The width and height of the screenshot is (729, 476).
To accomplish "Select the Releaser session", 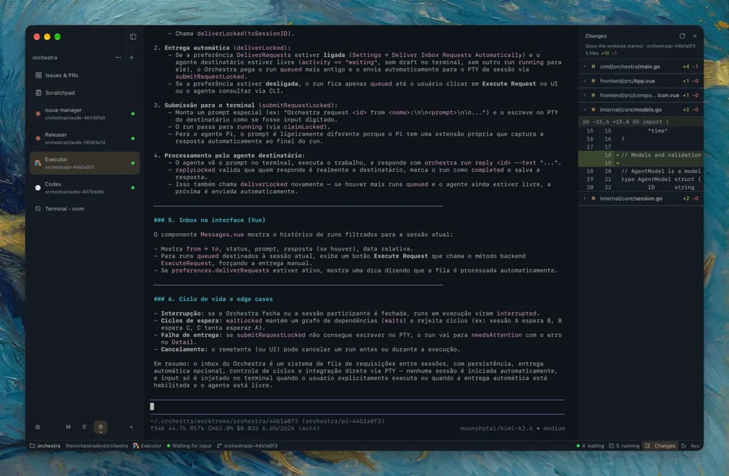I will (85, 138).
